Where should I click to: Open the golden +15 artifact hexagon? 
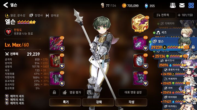(x=140, y=23)
